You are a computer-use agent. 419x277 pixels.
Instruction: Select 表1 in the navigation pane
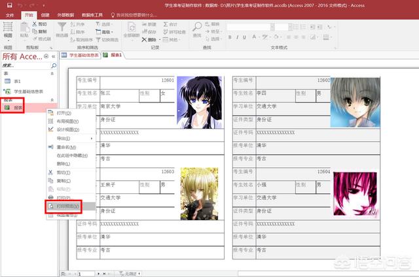pyautogui.click(x=29, y=81)
